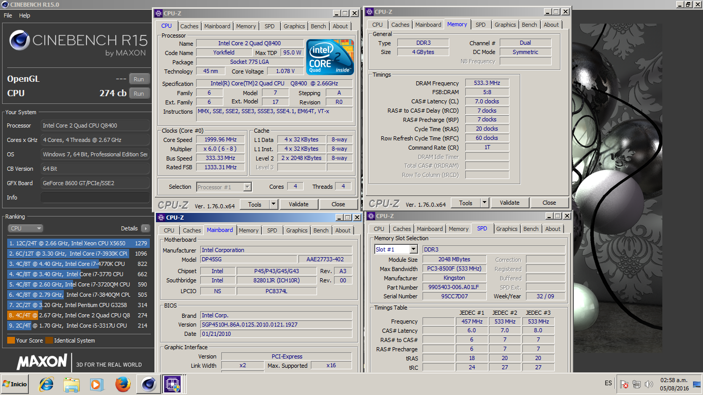Click part number 9905403-006.A01LF
Image resolution: width=703 pixels, height=395 pixels.
(454, 287)
